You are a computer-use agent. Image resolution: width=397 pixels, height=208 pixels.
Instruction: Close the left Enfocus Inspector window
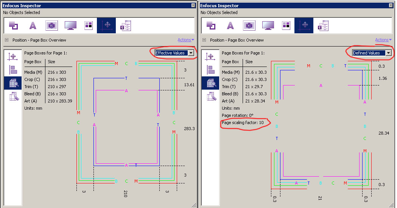193,5
